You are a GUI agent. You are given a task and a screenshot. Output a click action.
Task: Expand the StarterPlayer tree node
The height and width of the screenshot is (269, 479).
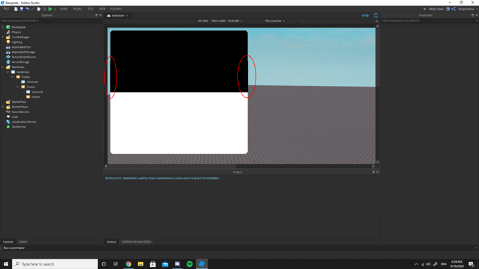(3, 107)
